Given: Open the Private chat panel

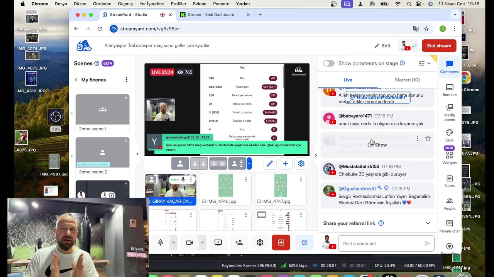Looking at the screenshot, I should tap(449, 226).
